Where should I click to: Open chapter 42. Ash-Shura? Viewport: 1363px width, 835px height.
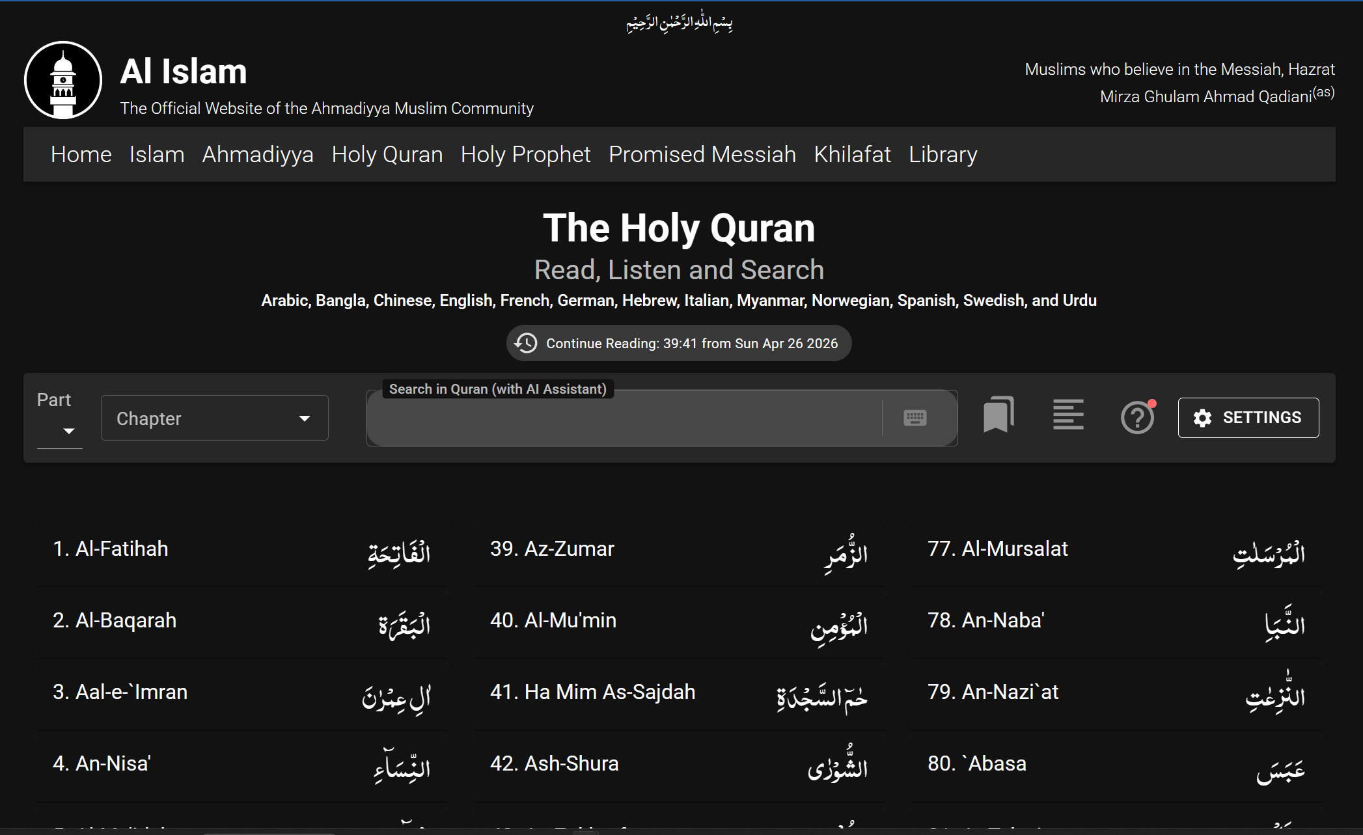[x=679, y=767]
